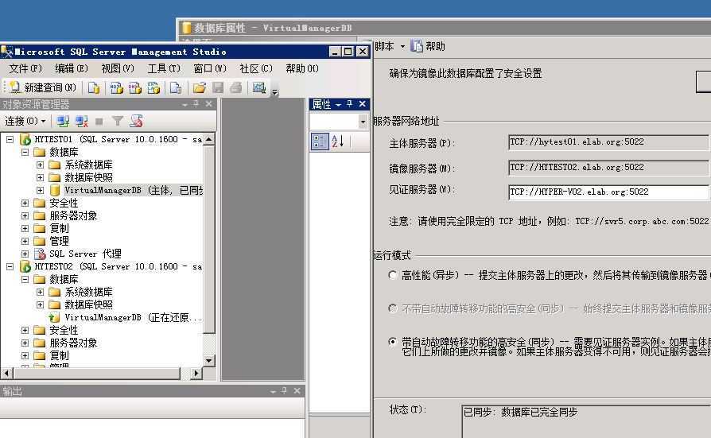This screenshot has width=711, height=438.
Task: Expand VirtualManagerDB (主体) database node
Action: pos(40,190)
